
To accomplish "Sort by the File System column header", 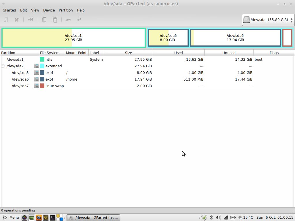I will click(52, 53).
